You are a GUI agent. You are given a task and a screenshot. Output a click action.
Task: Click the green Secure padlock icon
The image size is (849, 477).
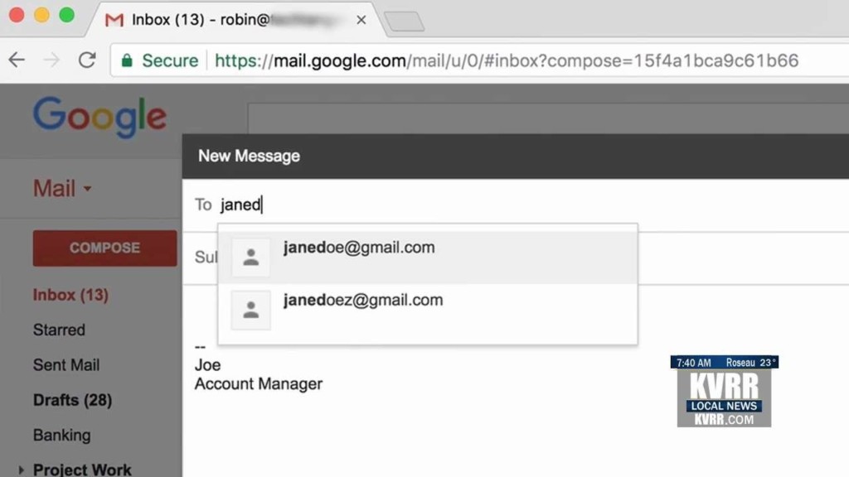click(x=127, y=60)
